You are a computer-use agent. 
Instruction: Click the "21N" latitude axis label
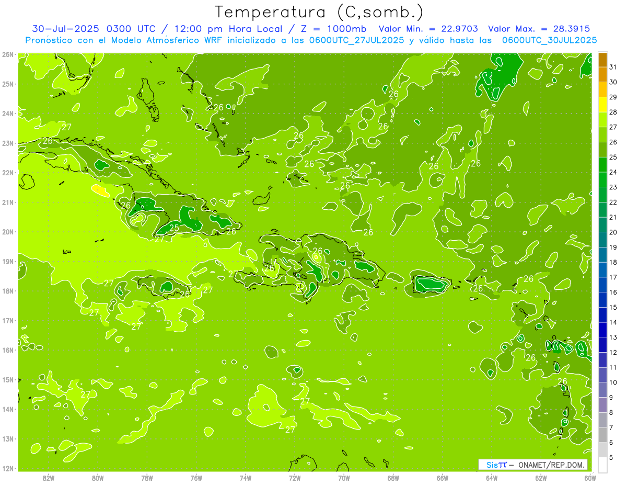7,202
